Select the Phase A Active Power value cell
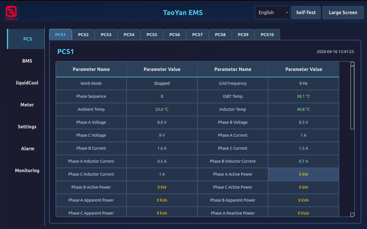The width and height of the screenshot is (367, 229). click(x=303, y=174)
